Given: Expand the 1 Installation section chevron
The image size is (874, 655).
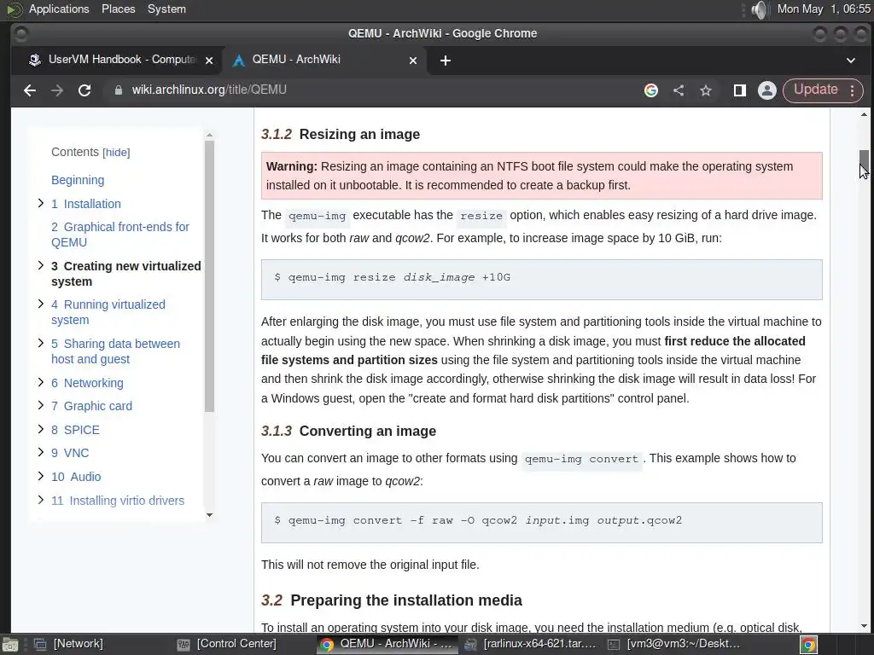Looking at the screenshot, I should (41, 203).
